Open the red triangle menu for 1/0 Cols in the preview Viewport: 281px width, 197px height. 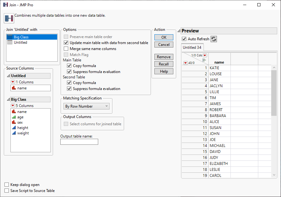(x=205, y=55)
